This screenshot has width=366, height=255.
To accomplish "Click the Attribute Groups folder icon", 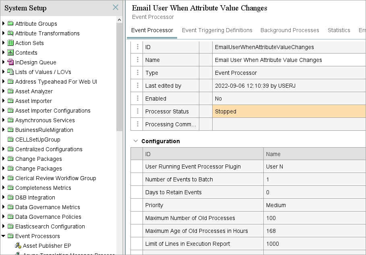I will click(10, 24).
